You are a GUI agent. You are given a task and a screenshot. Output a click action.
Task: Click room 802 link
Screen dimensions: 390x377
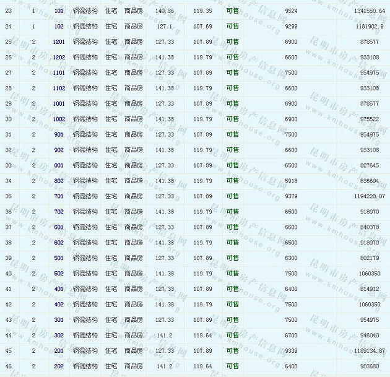pyautogui.click(x=59, y=181)
